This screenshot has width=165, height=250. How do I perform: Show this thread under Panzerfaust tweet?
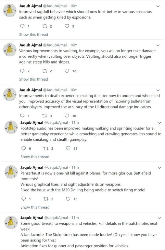coord(35,207)
